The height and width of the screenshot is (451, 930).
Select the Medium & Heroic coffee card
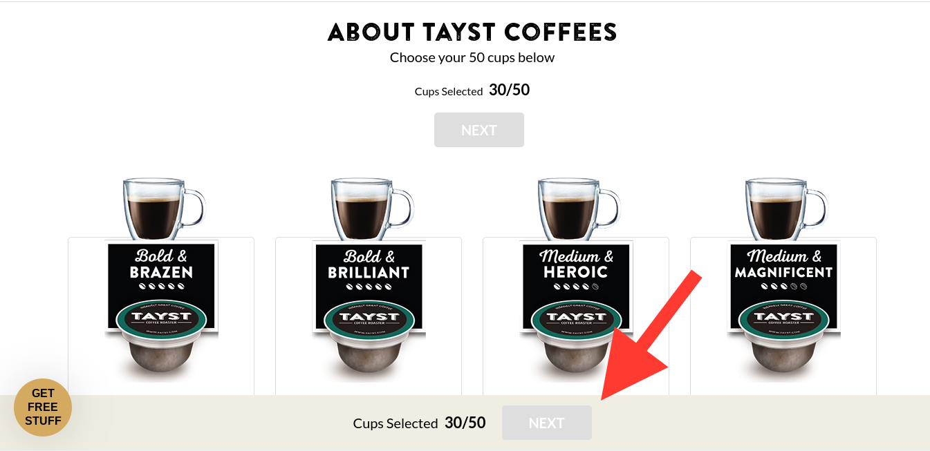point(576,316)
